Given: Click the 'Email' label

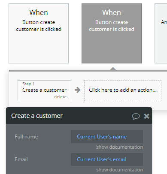Looking at the screenshot, I should [21, 159].
